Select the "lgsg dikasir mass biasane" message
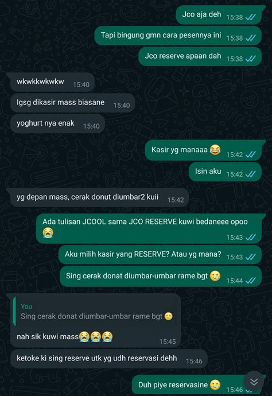This screenshot has width=272, height=396. click(72, 103)
